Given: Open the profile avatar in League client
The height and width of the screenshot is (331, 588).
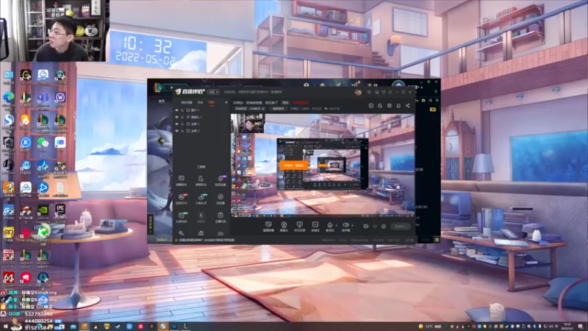Looking at the screenshot, I should [398, 83].
